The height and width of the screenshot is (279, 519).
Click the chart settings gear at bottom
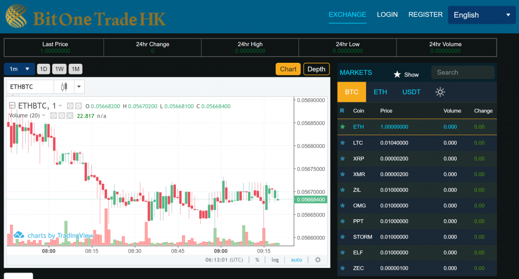pos(318,260)
